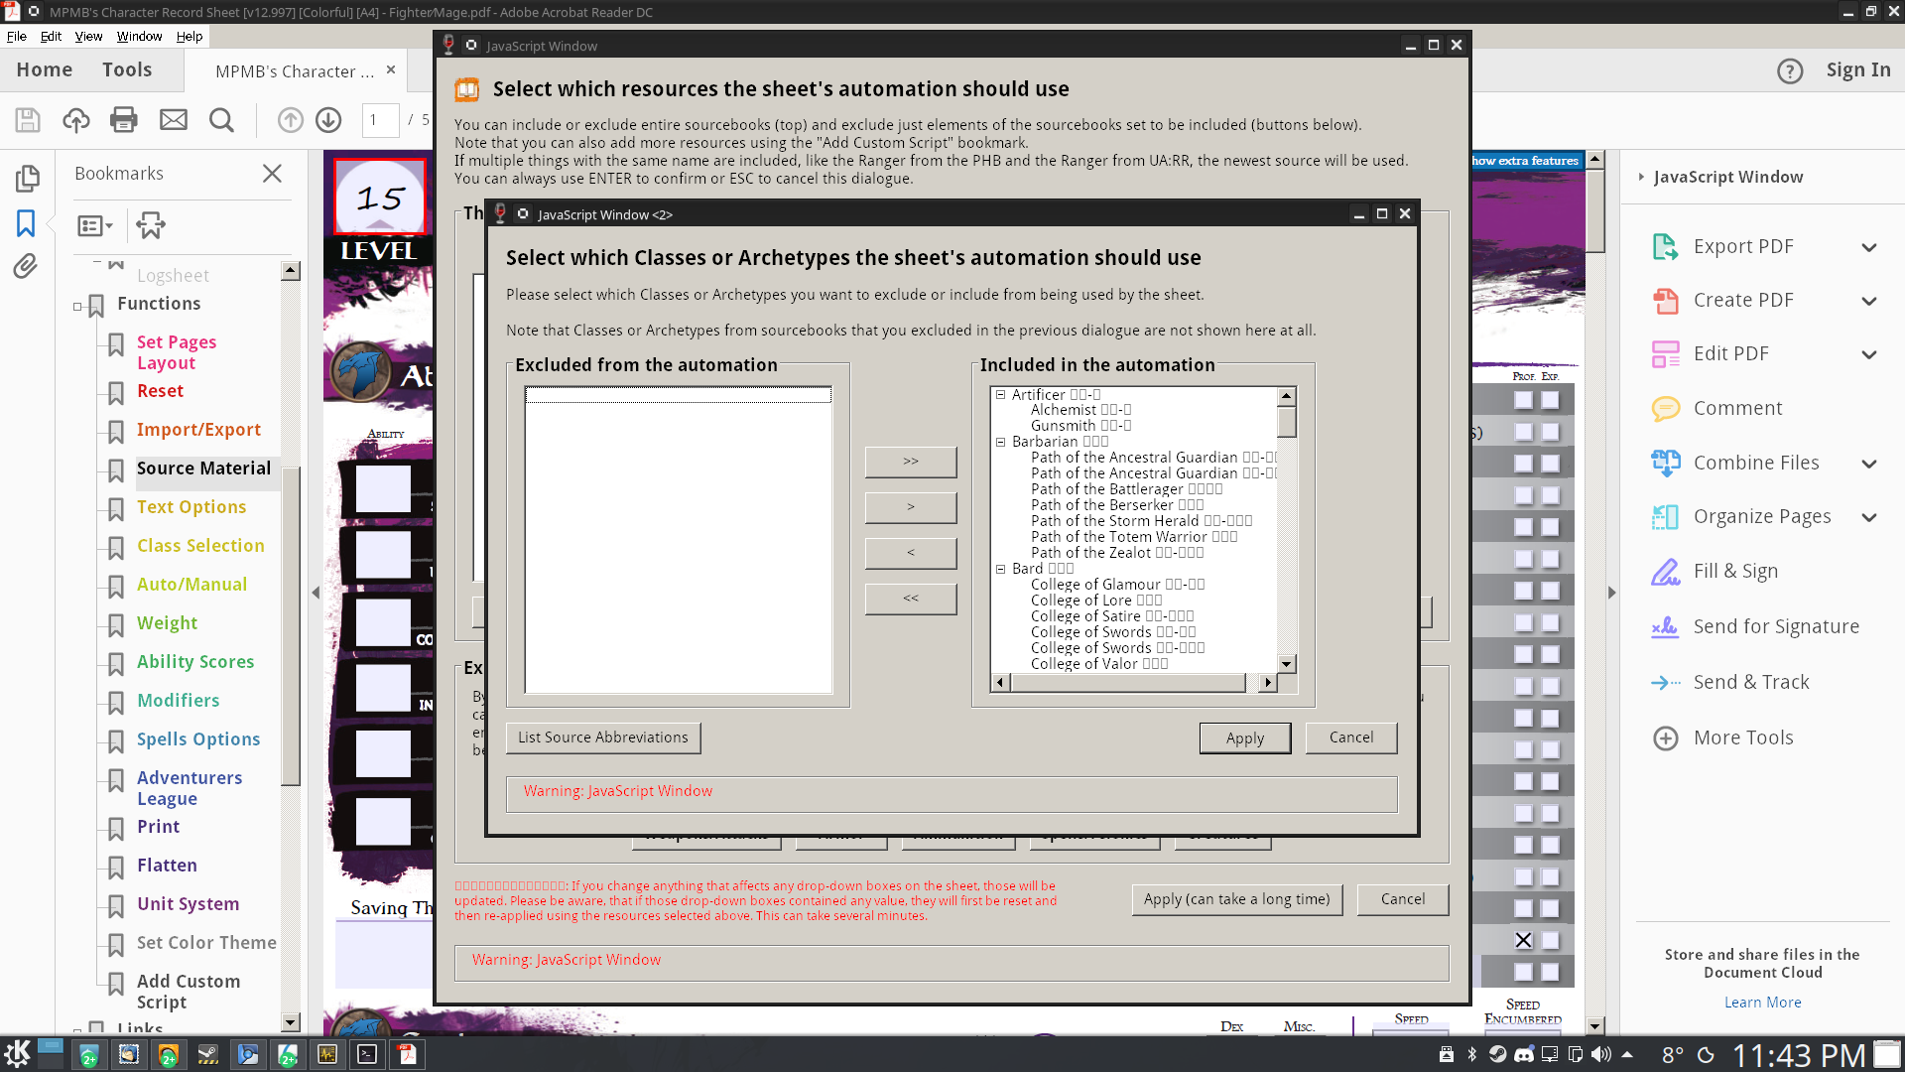1905x1072 pixels.
Task: Select Path of the Berserker item
Action: (1117, 505)
